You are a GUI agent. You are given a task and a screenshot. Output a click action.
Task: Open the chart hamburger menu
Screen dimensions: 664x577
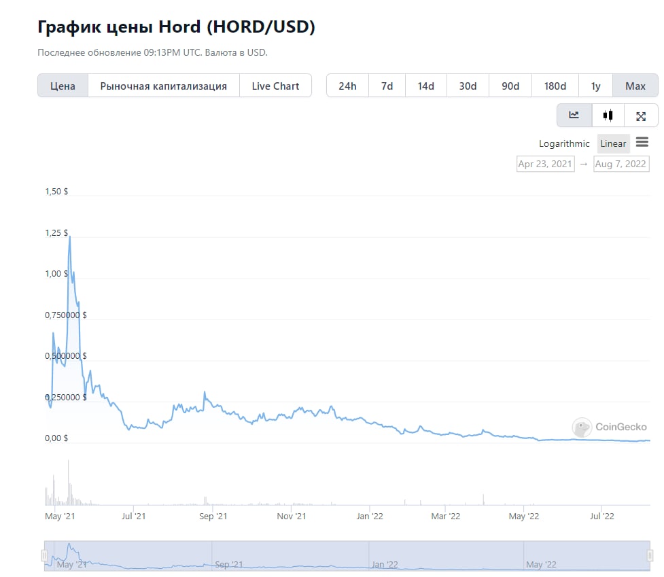click(x=642, y=142)
